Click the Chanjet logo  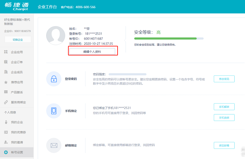tap(17, 6)
